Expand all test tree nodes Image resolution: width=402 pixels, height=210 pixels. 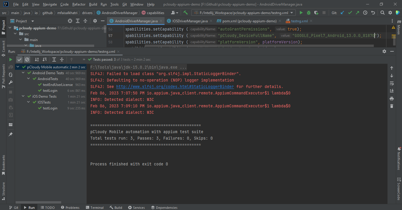click(x=54, y=60)
